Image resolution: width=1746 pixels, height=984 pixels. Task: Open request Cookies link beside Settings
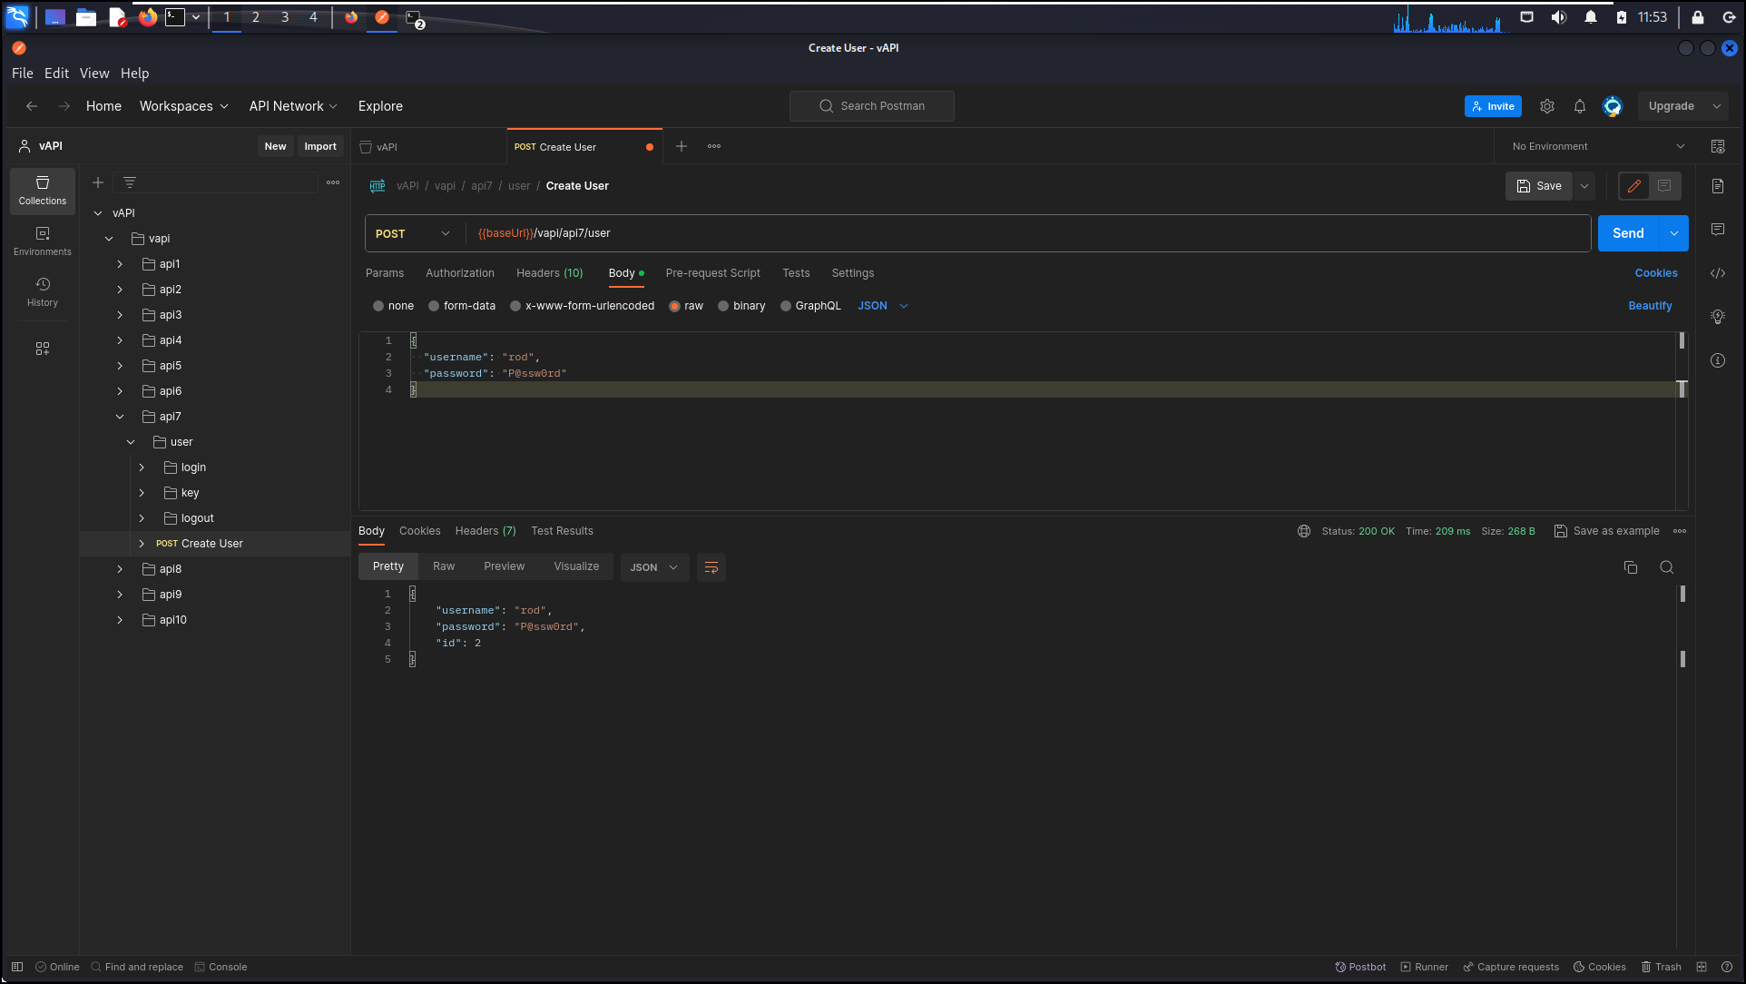1656,273
